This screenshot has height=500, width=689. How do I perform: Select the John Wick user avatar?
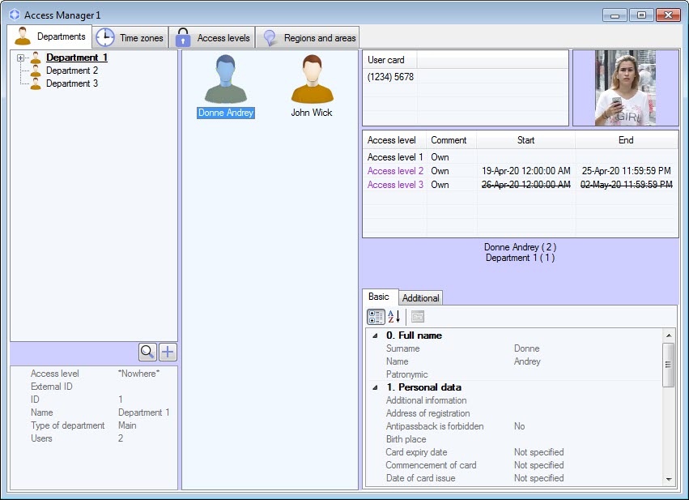tap(312, 80)
